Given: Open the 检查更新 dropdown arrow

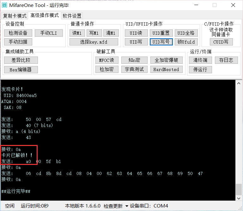Looking at the screenshot, I should pyautogui.click(x=127, y=206).
